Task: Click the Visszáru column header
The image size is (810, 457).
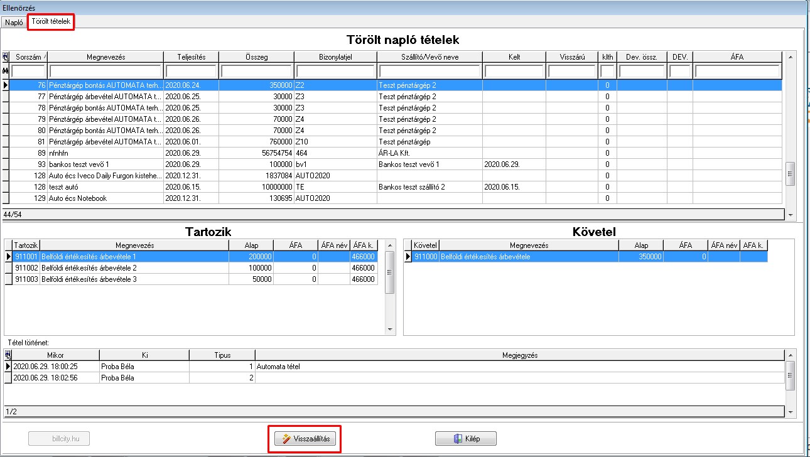Action: 572,57
